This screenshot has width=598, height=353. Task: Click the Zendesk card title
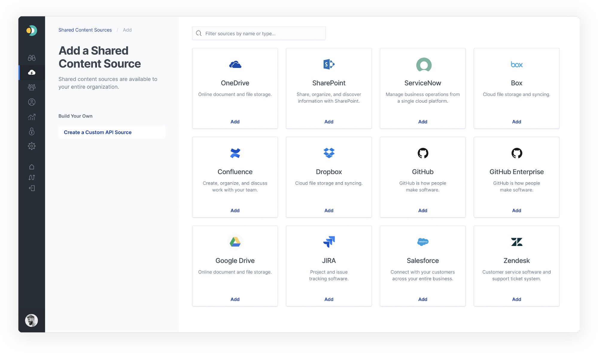[517, 260]
